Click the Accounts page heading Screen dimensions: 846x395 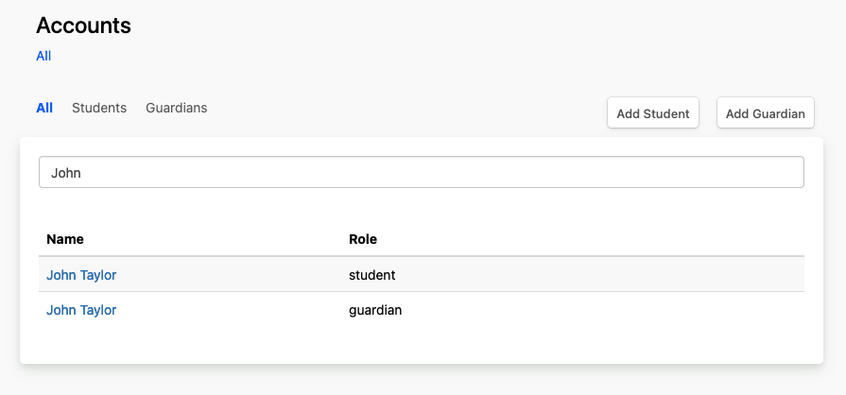point(83,26)
